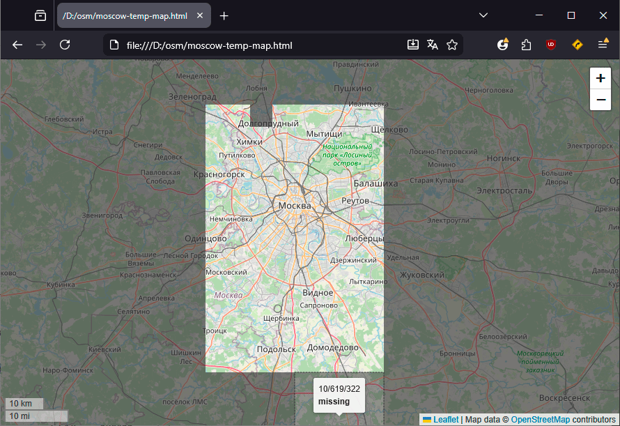
Task: Click the circular extension icon with orange badge
Action: 503,44
